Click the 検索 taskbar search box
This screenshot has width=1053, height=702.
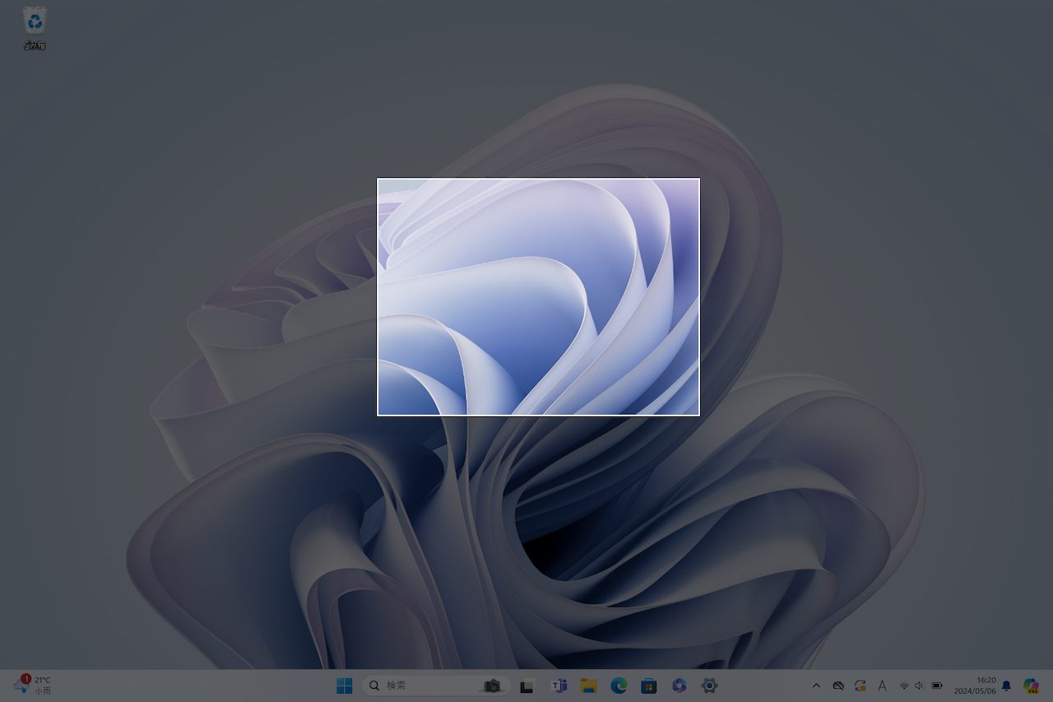click(x=436, y=686)
